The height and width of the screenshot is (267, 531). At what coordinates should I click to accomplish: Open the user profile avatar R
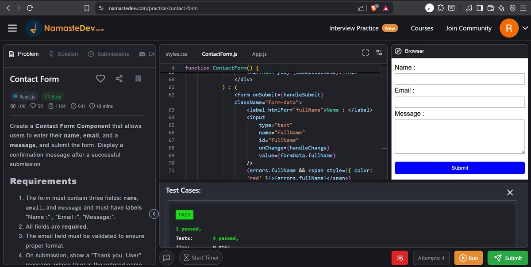pyautogui.click(x=509, y=28)
